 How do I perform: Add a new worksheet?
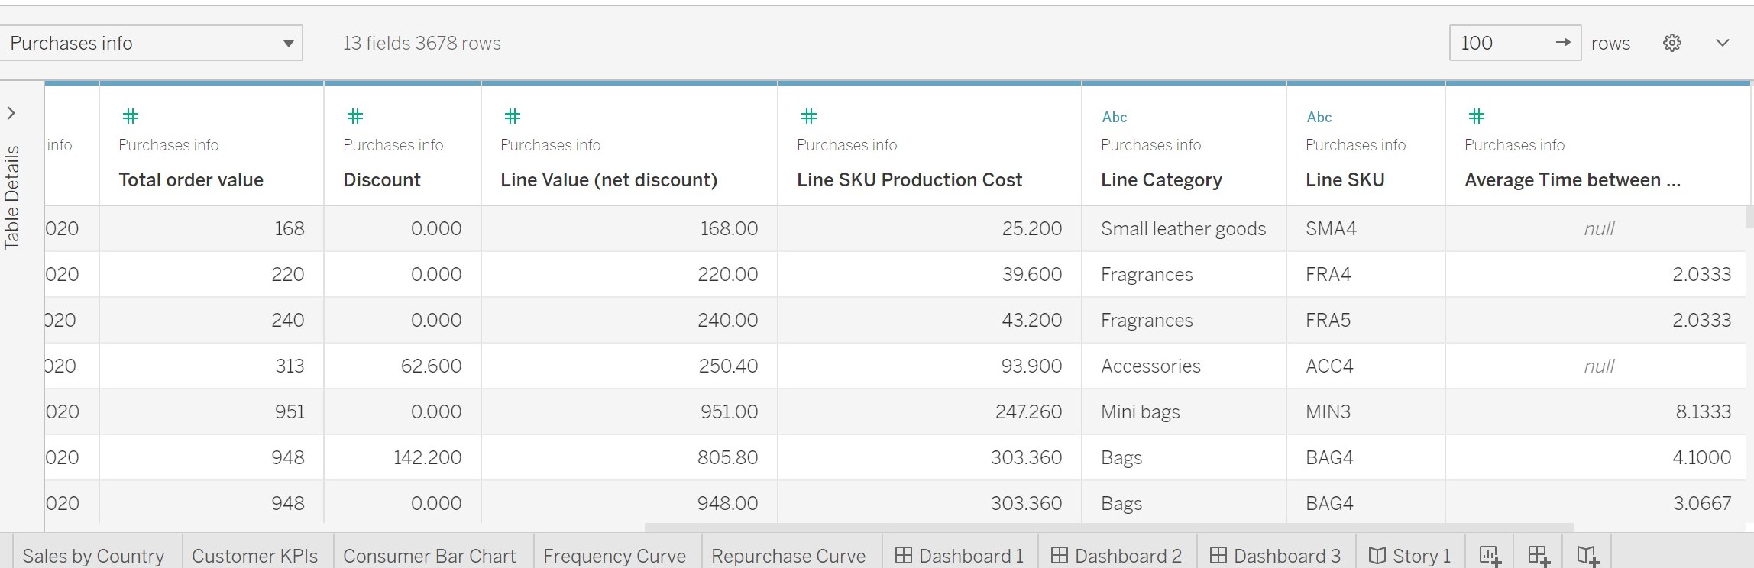pyautogui.click(x=1490, y=556)
